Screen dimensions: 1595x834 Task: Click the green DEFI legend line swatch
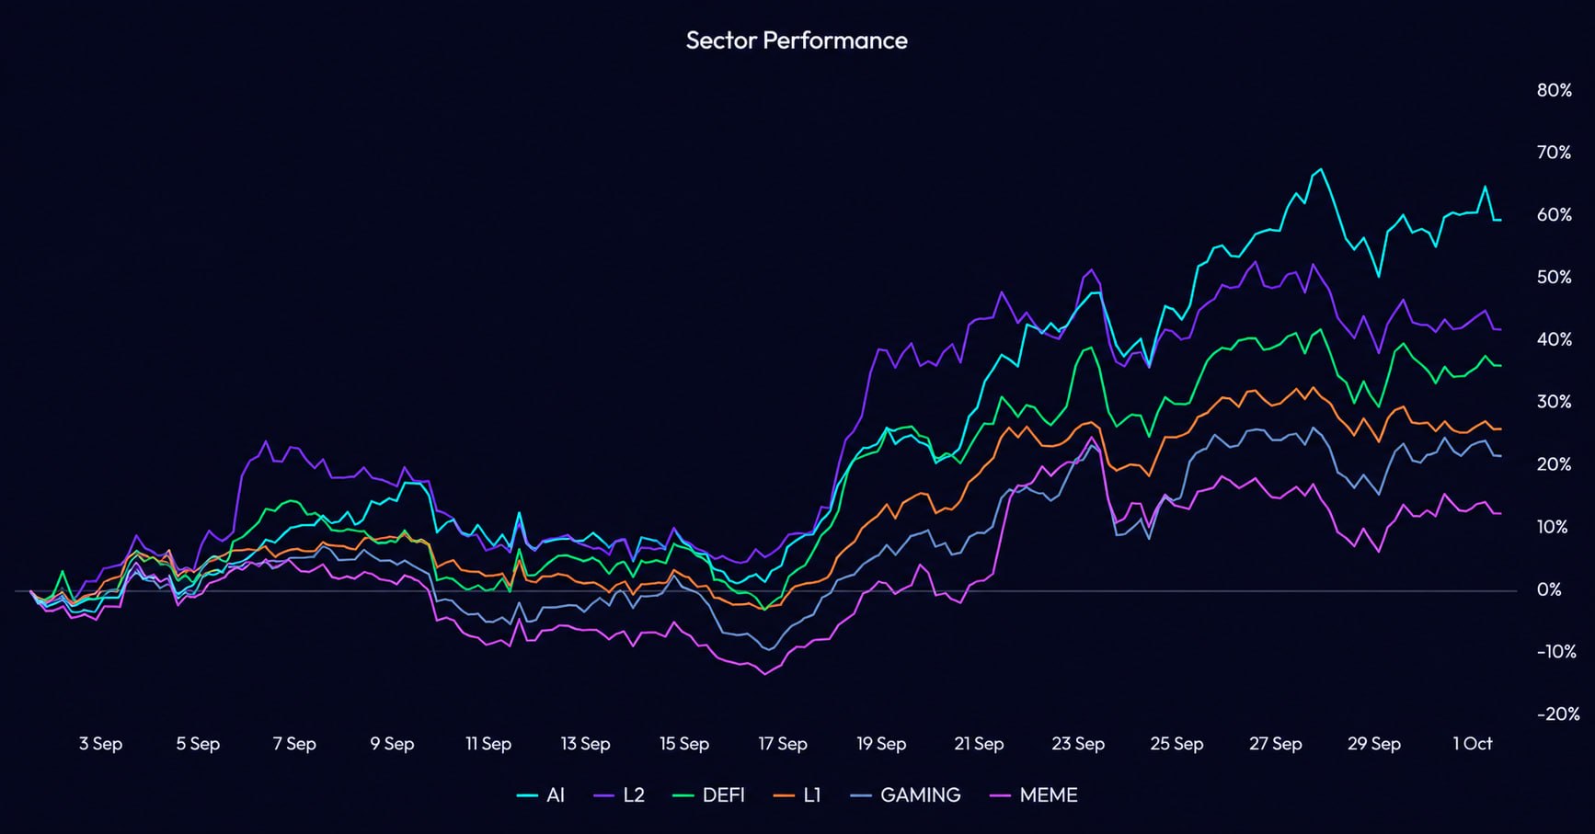683,795
